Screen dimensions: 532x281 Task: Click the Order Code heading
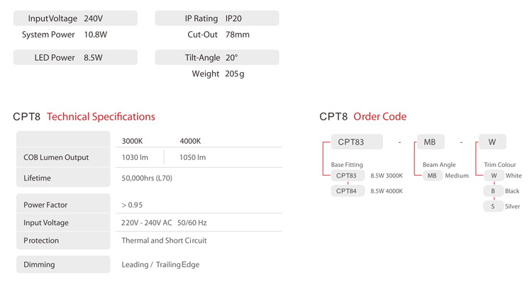[x=379, y=117]
